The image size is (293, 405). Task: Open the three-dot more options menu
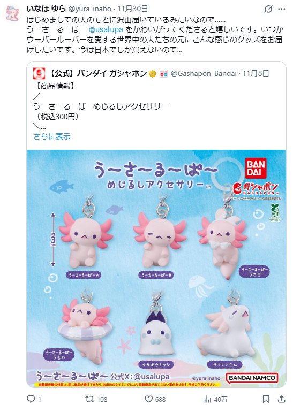tap(281, 9)
